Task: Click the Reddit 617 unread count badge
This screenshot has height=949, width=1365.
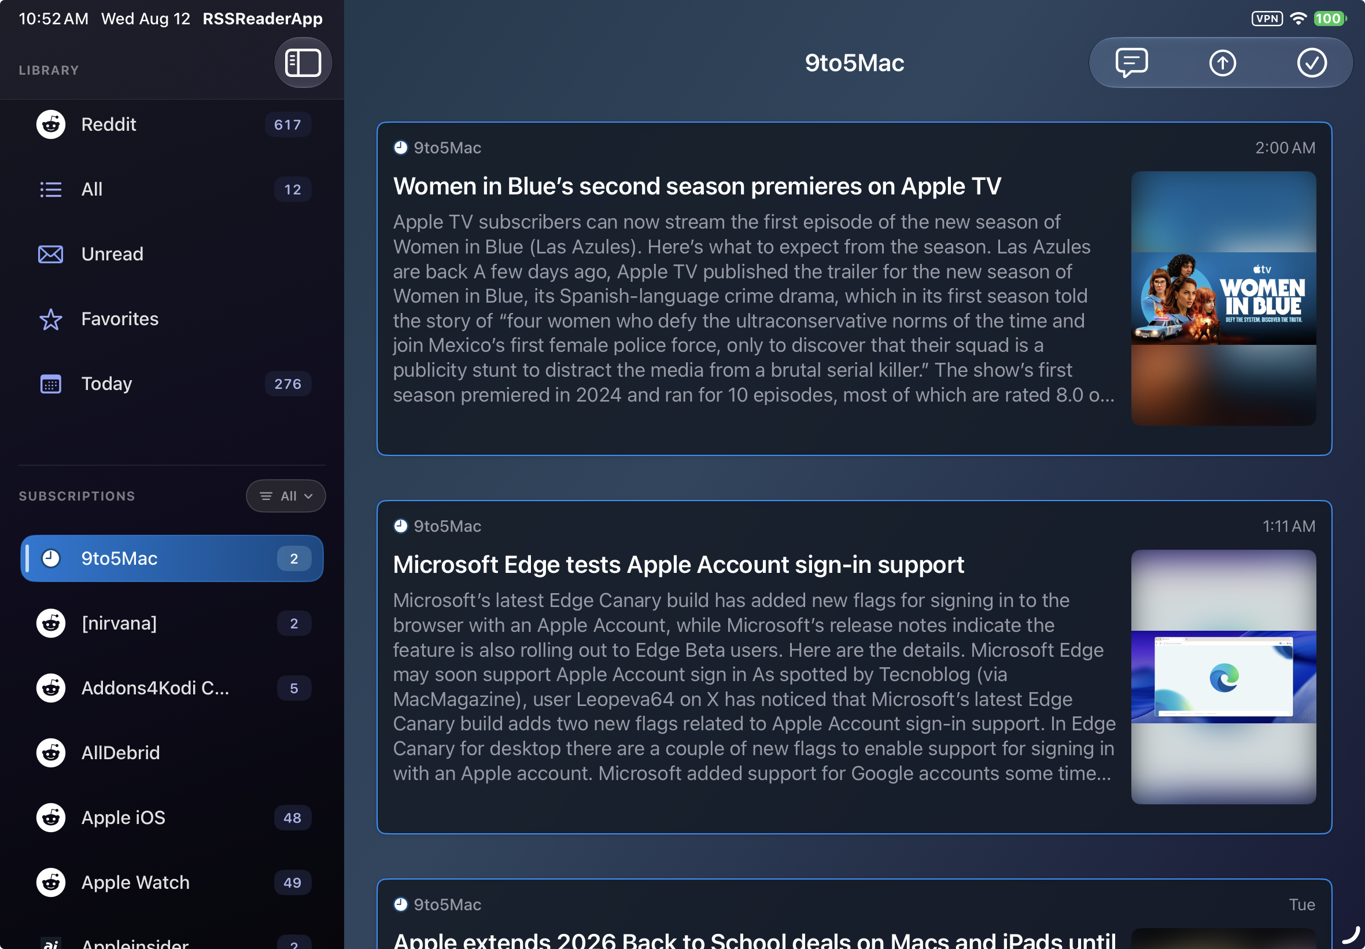Action: [287, 125]
